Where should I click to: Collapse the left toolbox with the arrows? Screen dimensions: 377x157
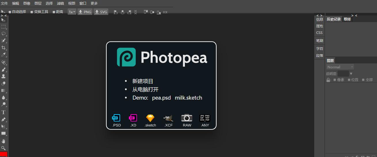[3, 15]
